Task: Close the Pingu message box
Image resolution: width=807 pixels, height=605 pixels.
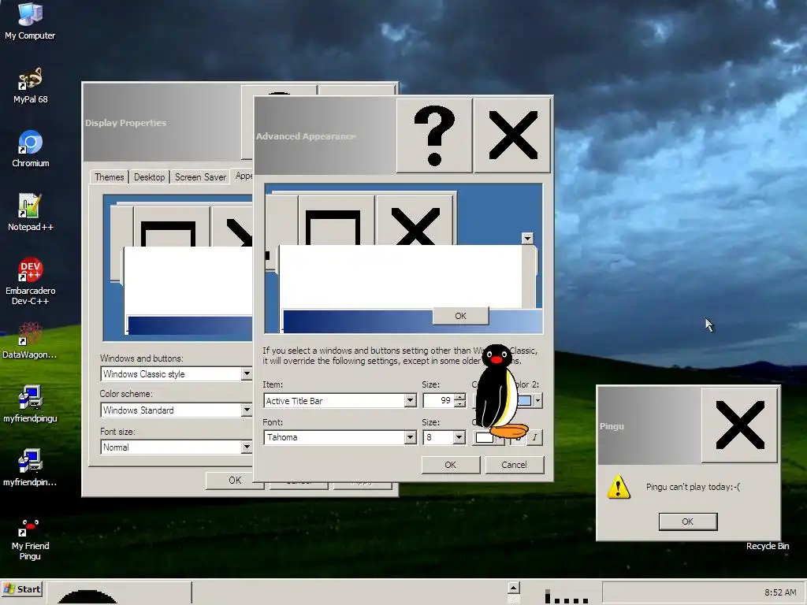Action: point(739,425)
